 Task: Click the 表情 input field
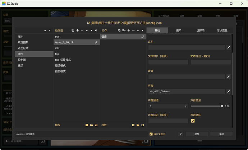[187, 77]
